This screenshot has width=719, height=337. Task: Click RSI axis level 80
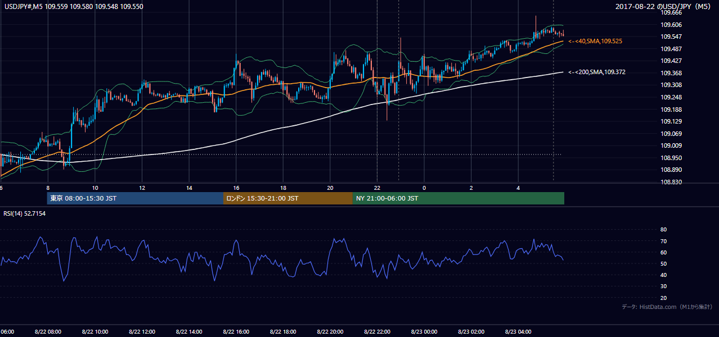663,230
